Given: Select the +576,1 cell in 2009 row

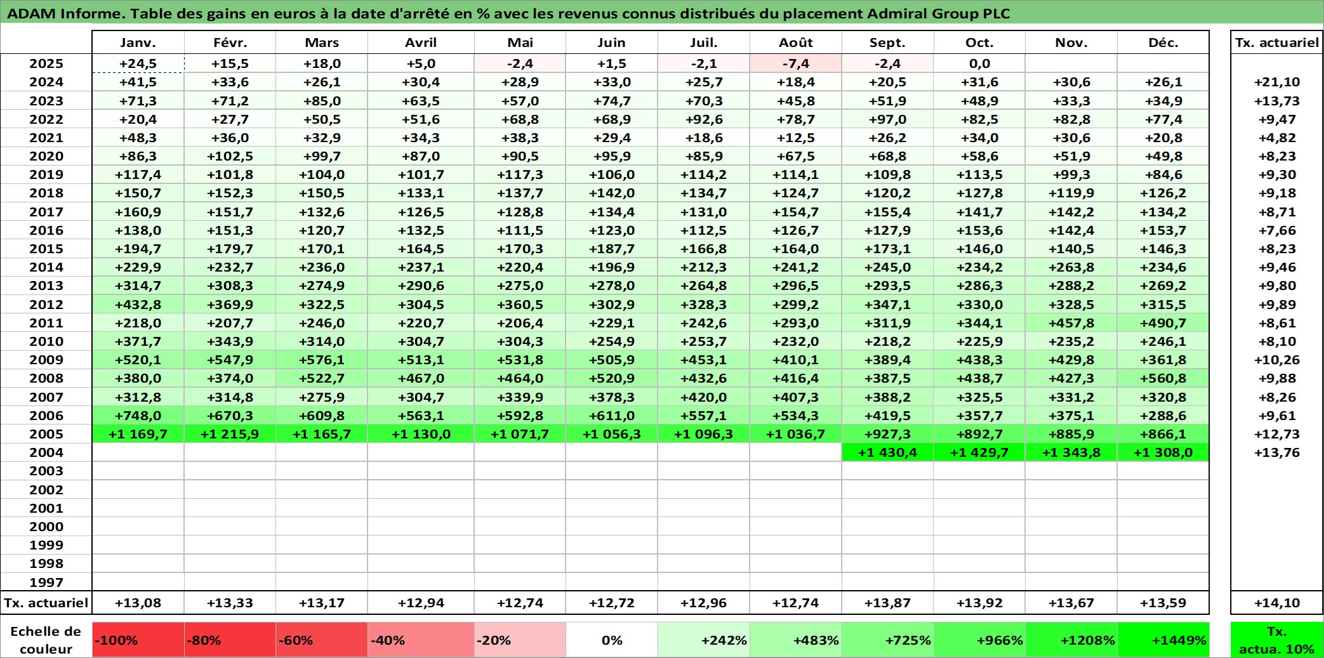Looking at the screenshot, I should (322, 360).
